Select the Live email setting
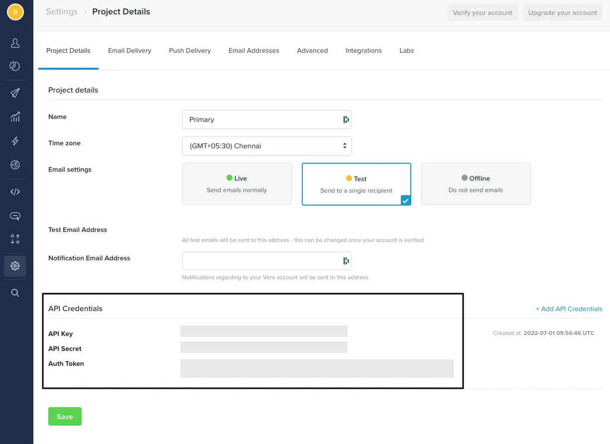Image resolution: width=610 pixels, height=444 pixels. coord(237,184)
